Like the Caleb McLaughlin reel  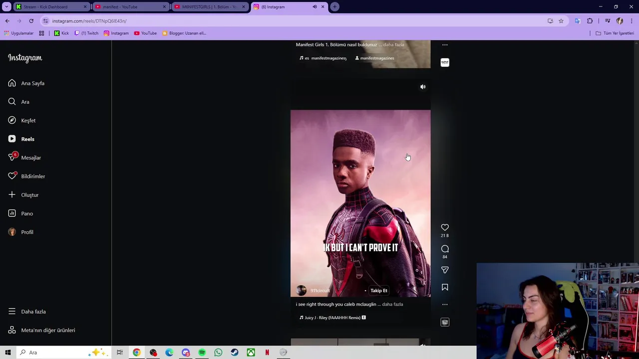tap(445, 227)
